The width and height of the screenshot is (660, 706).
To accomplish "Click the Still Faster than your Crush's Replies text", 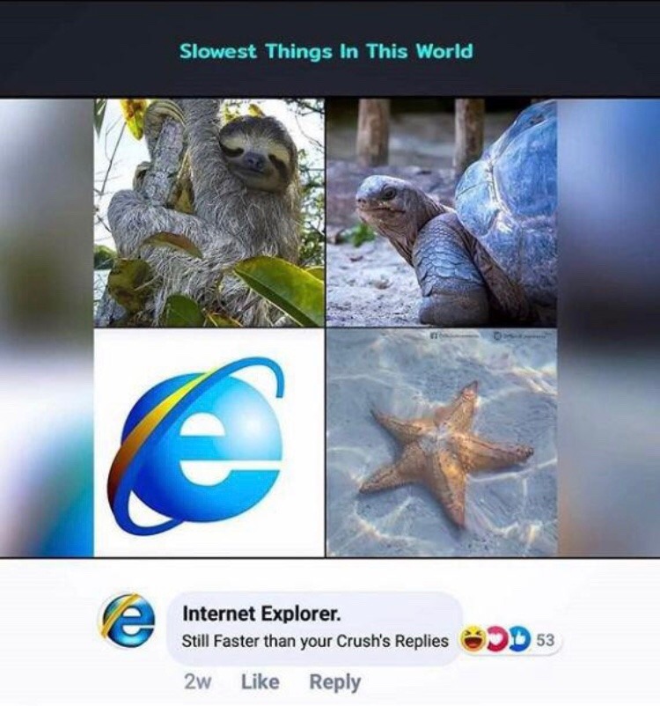I will [x=315, y=641].
